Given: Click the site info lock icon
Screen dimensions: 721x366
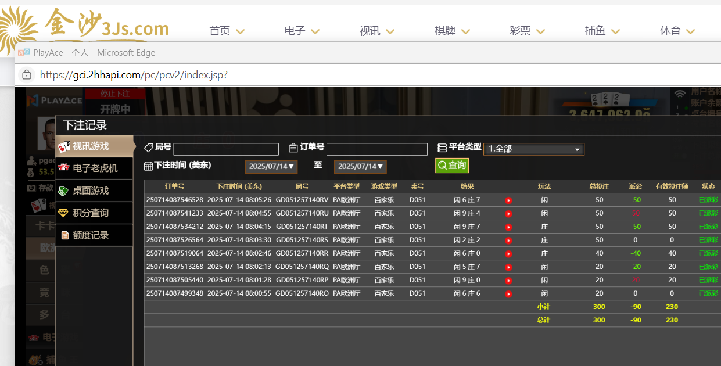Looking at the screenshot, I should [26, 75].
